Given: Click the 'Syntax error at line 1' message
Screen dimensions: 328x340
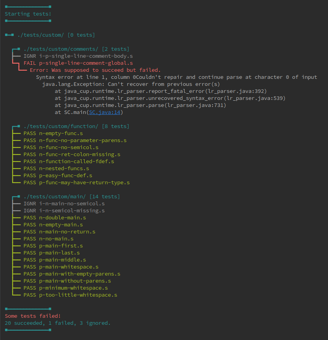Looking at the screenshot, I should 176,77.
